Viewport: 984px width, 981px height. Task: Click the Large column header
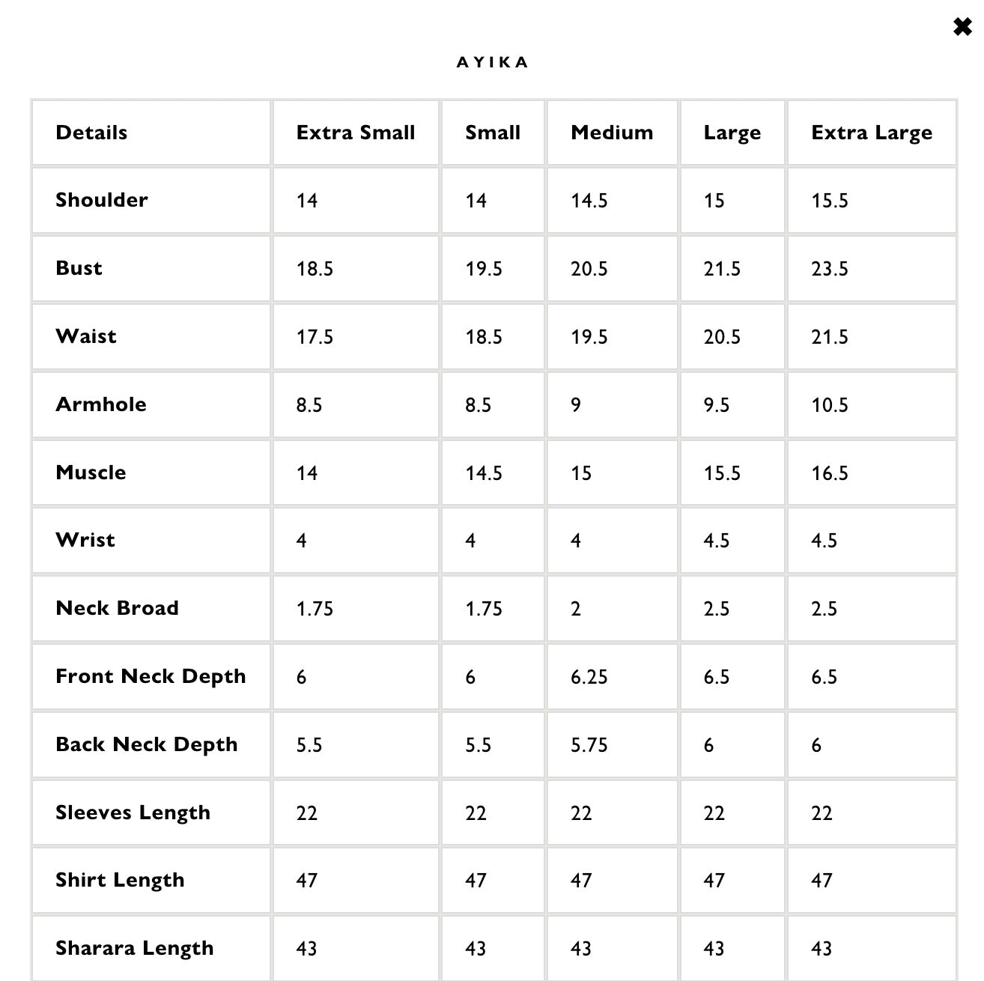click(732, 133)
